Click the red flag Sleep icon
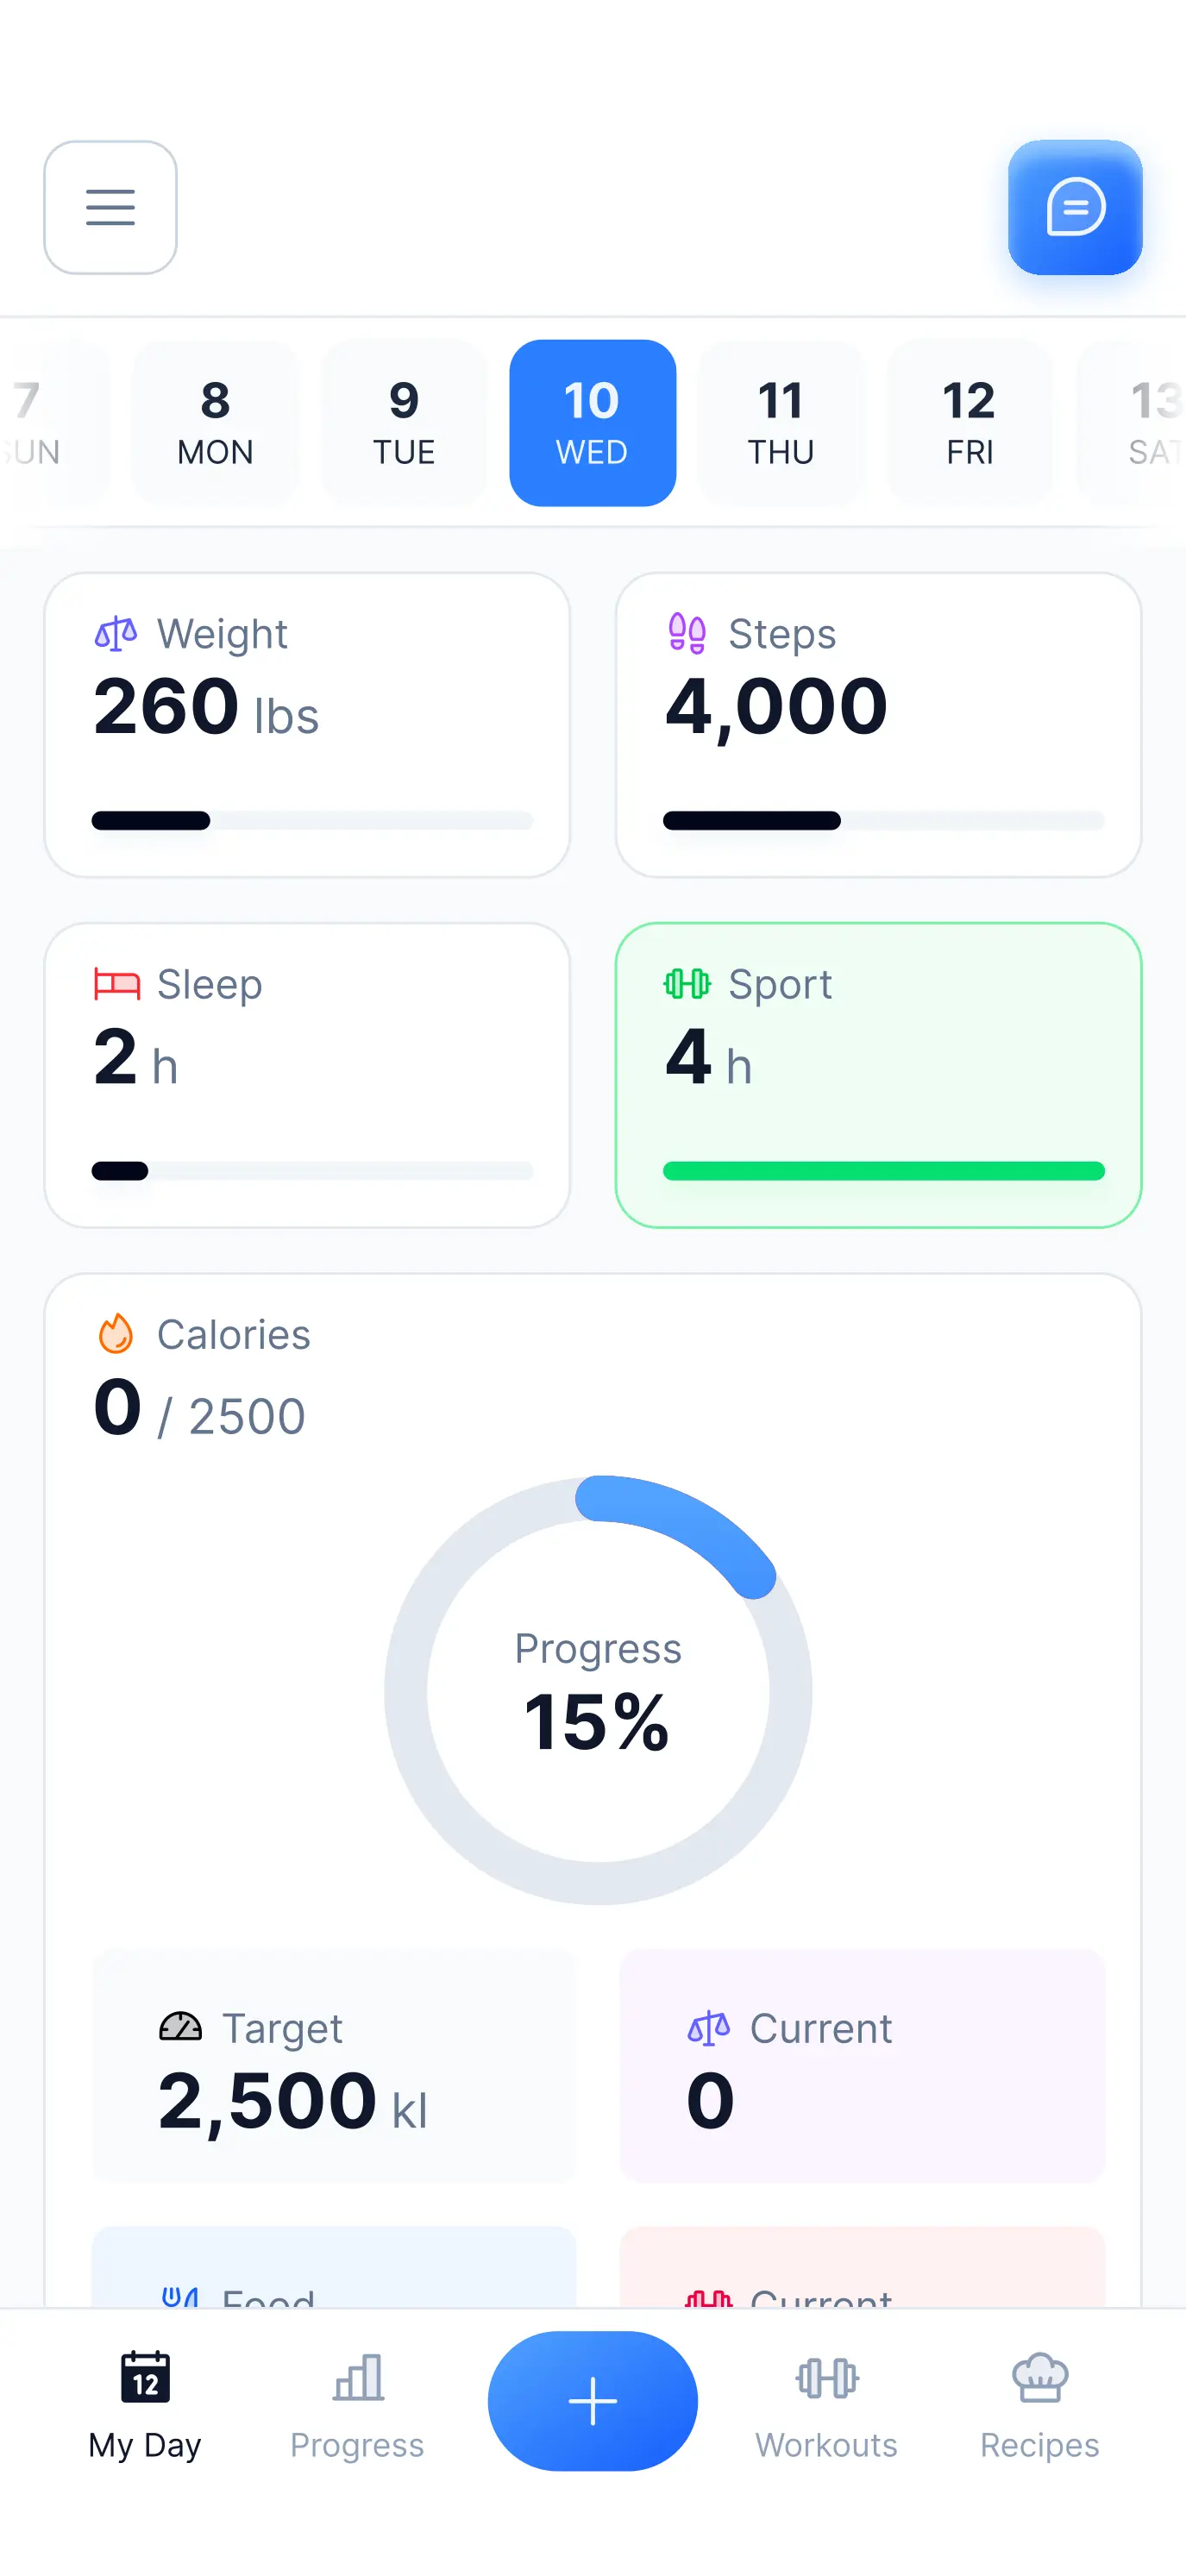 117,983
